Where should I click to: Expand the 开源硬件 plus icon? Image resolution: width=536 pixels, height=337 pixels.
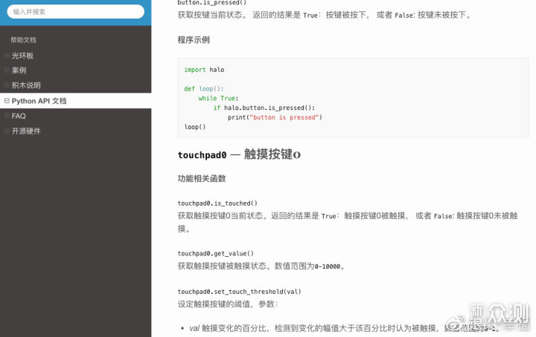pos(7,131)
